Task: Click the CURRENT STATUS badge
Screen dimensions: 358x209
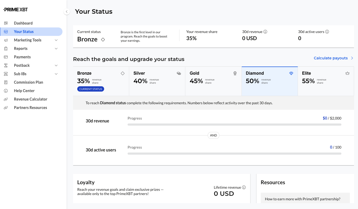Action: tap(91, 89)
